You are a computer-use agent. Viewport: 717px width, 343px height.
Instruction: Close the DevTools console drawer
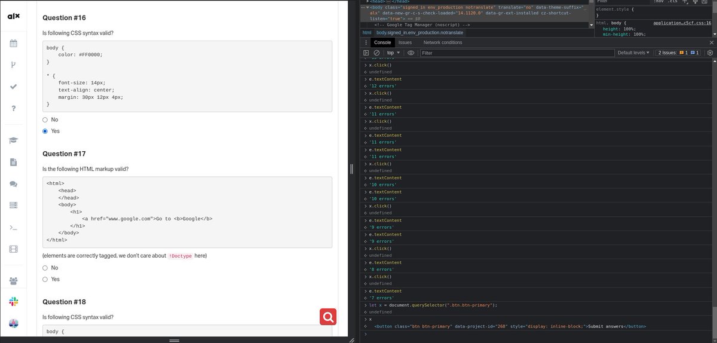coord(711,42)
